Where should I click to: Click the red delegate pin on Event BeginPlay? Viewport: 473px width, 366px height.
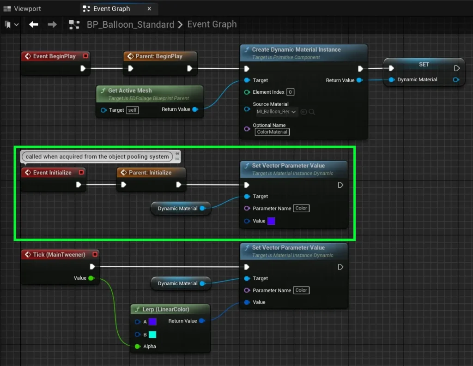85,56
